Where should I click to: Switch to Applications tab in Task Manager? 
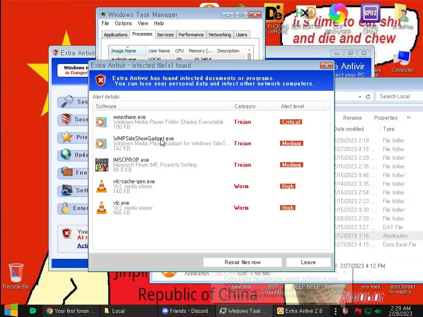tap(116, 35)
